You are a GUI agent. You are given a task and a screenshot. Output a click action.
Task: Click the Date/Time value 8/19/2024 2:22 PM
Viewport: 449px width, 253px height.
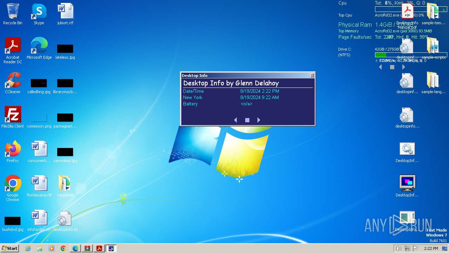[260, 91]
